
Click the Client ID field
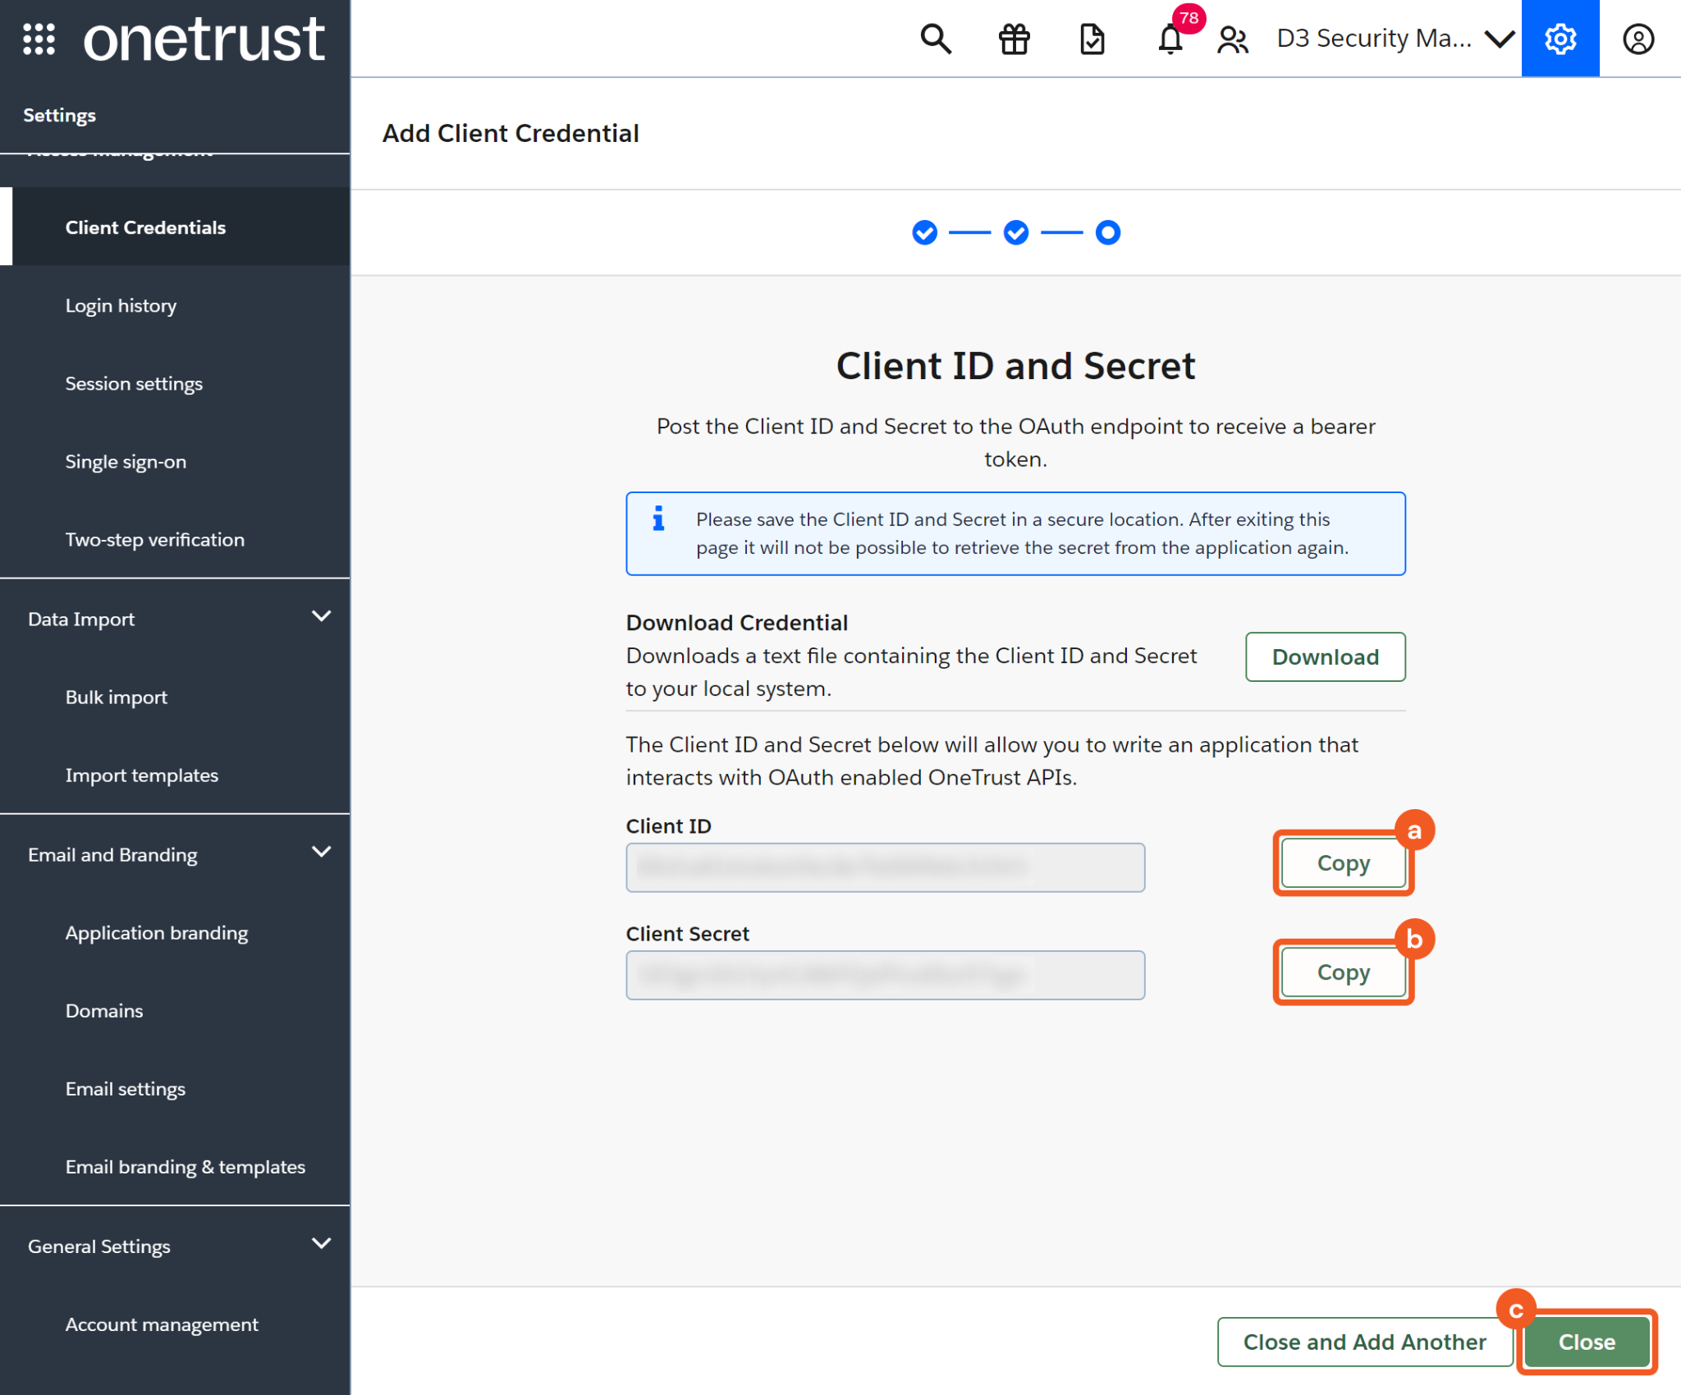tap(885, 867)
